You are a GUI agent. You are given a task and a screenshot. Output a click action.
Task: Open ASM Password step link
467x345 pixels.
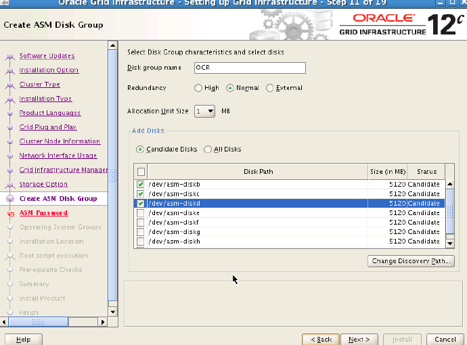coord(43,213)
